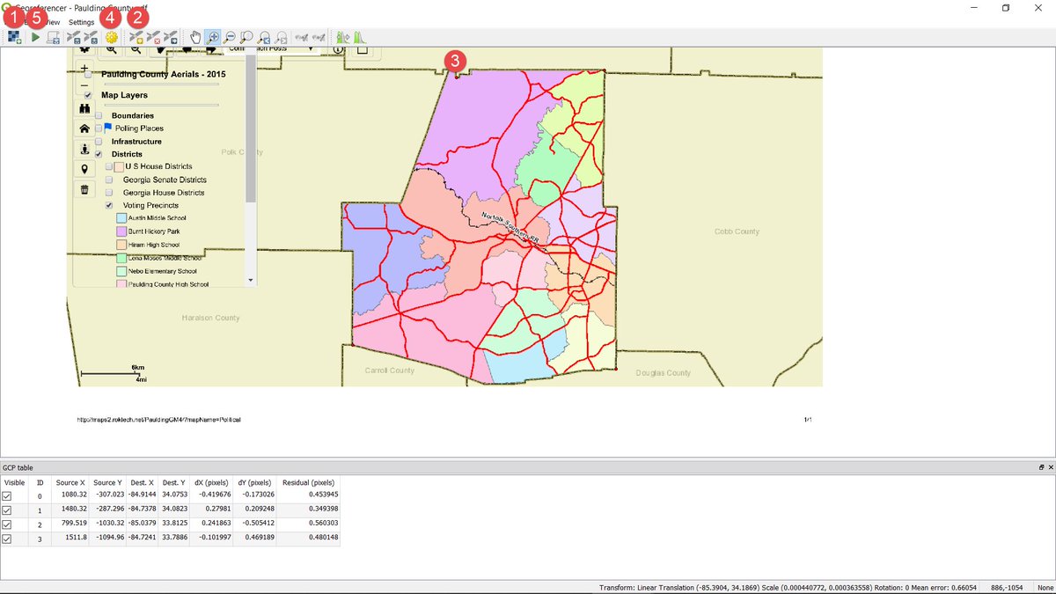This screenshot has width=1056, height=594.
Task: Sort by the Dest. Y column header
Action: pyautogui.click(x=175, y=482)
